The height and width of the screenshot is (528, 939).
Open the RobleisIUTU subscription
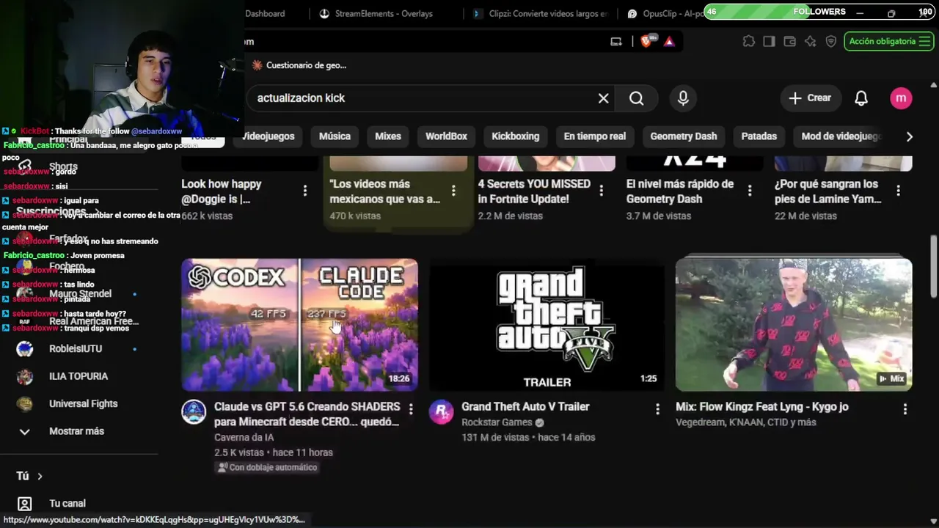point(76,349)
